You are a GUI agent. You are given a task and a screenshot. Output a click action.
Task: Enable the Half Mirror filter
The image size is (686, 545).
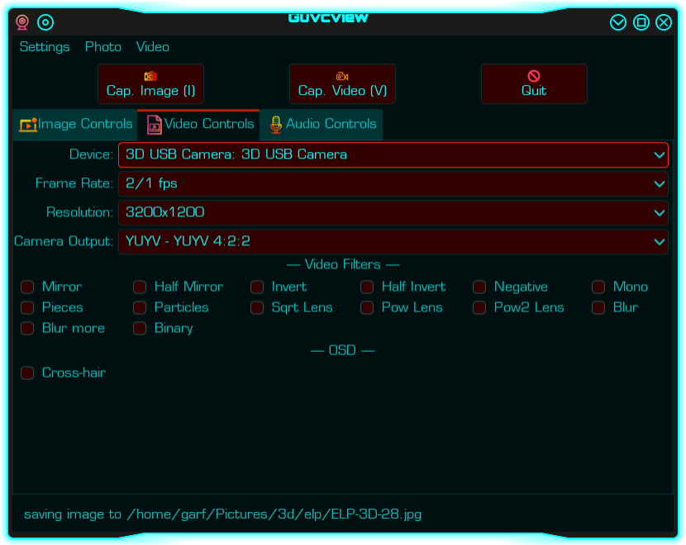click(x=140, y=287)
